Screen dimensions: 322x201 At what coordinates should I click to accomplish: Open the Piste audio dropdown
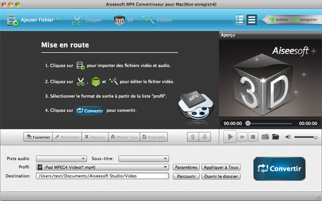61,159
